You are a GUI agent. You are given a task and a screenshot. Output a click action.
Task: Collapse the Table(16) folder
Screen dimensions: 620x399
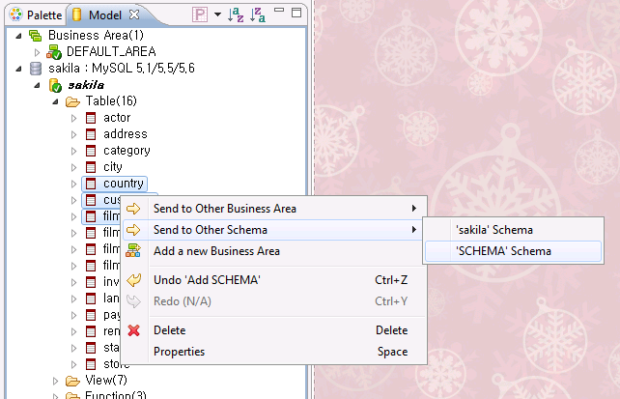[55, 101]
